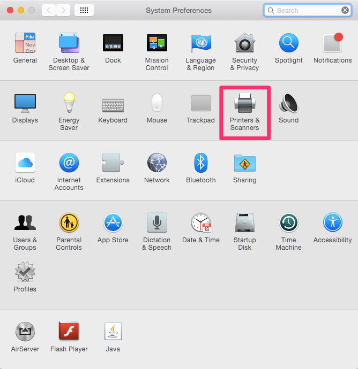Image resolution: width=358 pixels, height=369 pixels.
Task: Open the Flash Player pane
Action: pyautogui.click(x=69, y=333)
